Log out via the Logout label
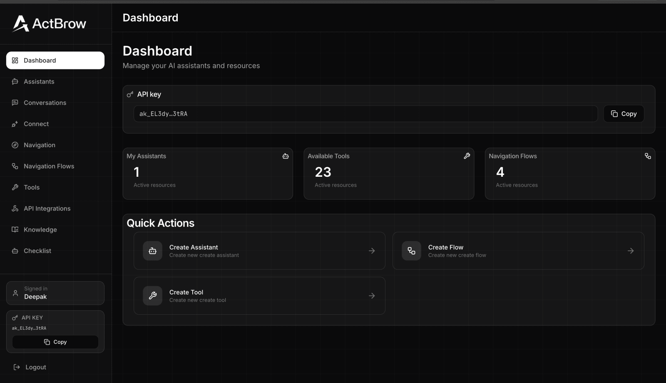Viewport: 666px width, 383px height. (36, 367)
